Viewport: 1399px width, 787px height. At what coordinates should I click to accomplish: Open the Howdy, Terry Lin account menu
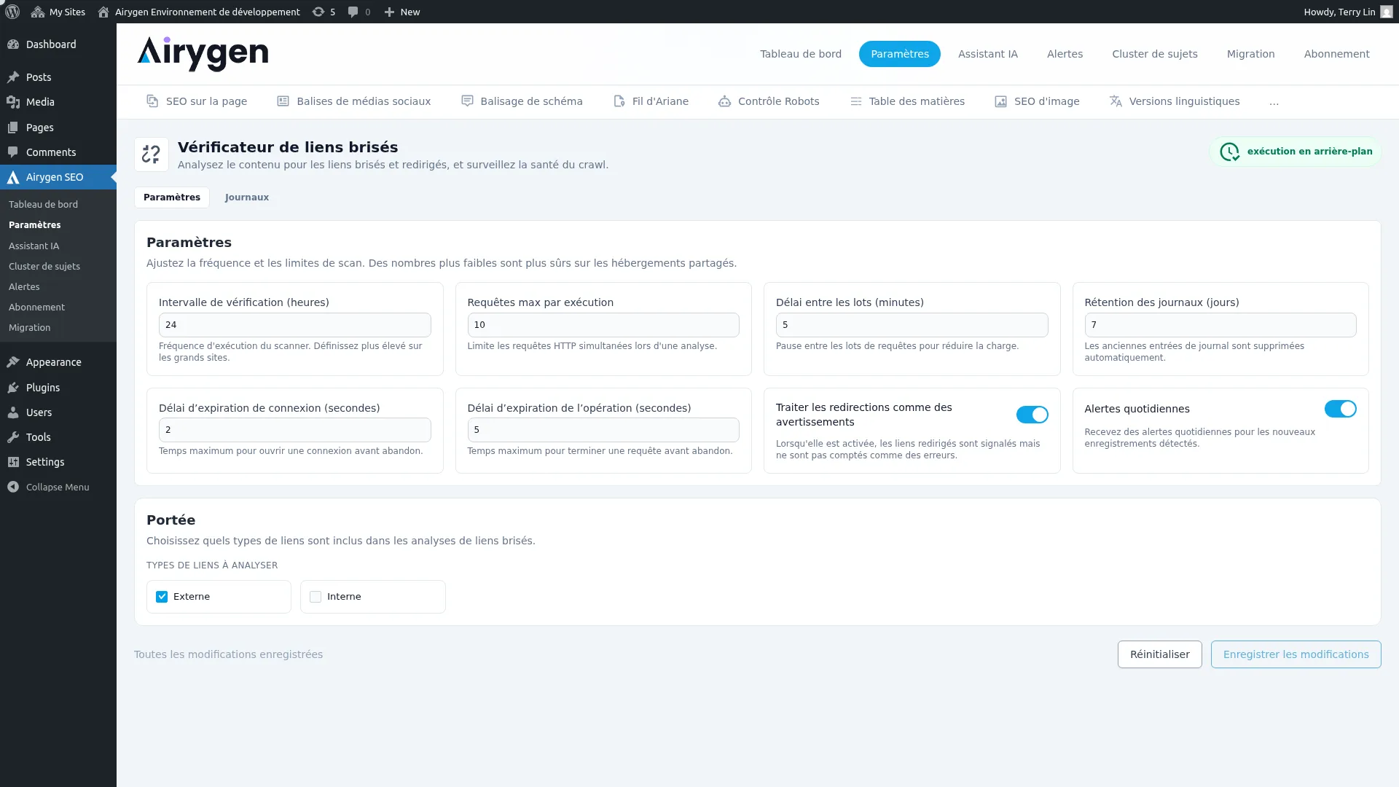point(1348,12)
